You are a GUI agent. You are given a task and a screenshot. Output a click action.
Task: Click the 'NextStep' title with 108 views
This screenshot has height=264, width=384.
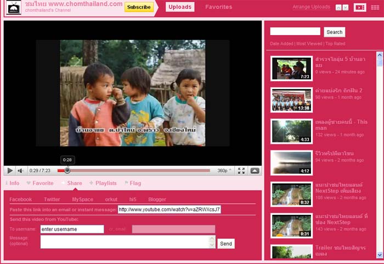(339, 188)
